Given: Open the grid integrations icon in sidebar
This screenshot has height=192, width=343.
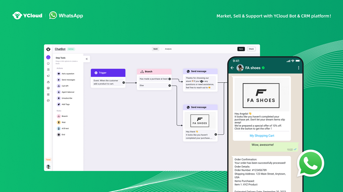Looking at the screenshot, I should click(x=48, y=94).
